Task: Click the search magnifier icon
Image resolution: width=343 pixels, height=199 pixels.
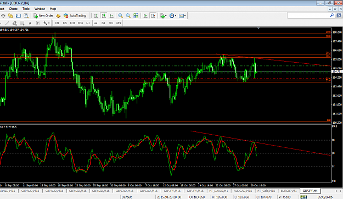Action: (x=332, y=15)
